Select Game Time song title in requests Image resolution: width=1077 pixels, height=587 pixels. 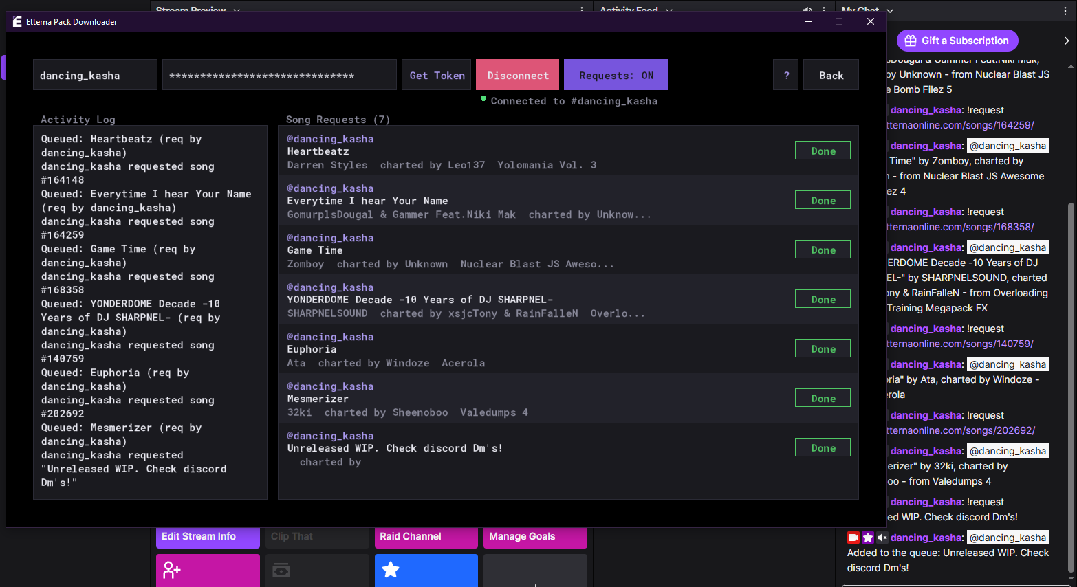point(315,250)
